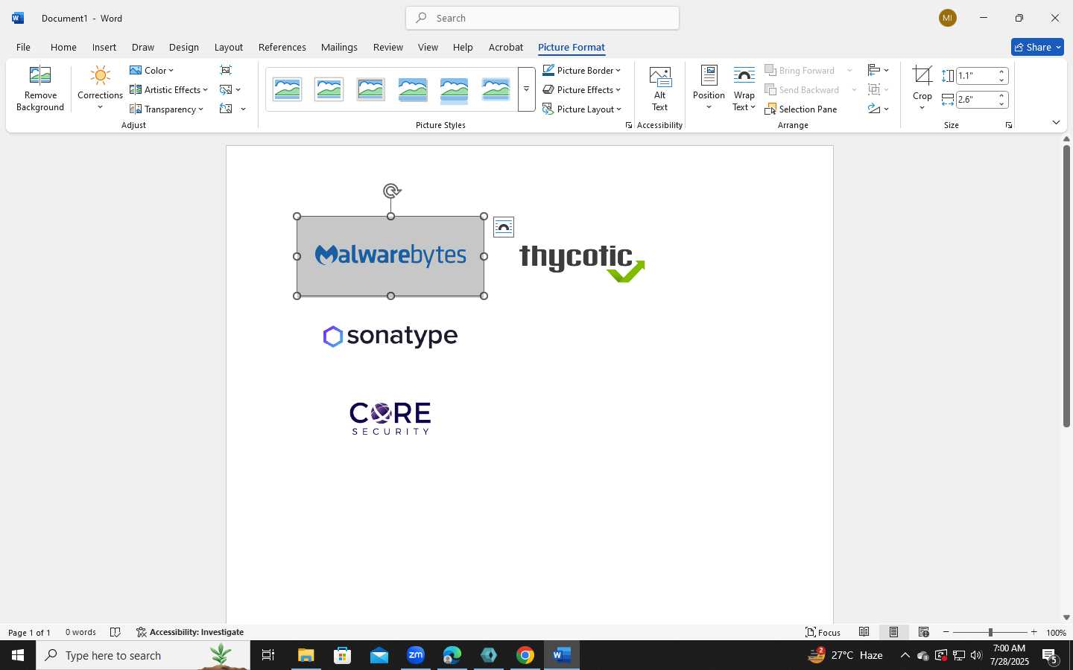Click the Accessibility: Investigate status
1073x670 pixels.
click(190, 632)
